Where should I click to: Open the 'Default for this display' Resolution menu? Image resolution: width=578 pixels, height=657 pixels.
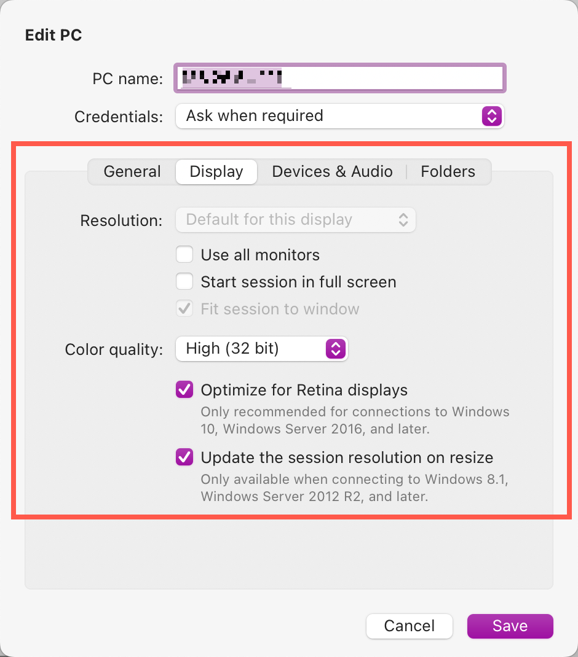click(289, 220)
